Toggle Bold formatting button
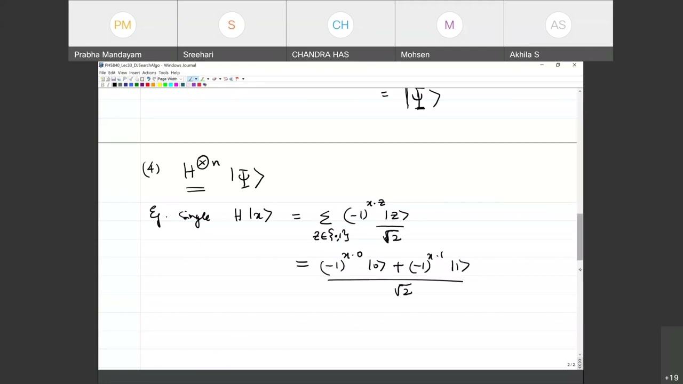This screenshot has width=683, height=384. (102, 85)
